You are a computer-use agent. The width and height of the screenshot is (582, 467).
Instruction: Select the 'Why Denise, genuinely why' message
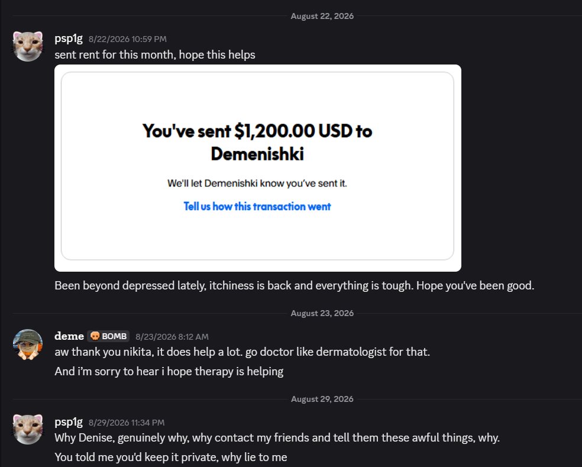277,437
